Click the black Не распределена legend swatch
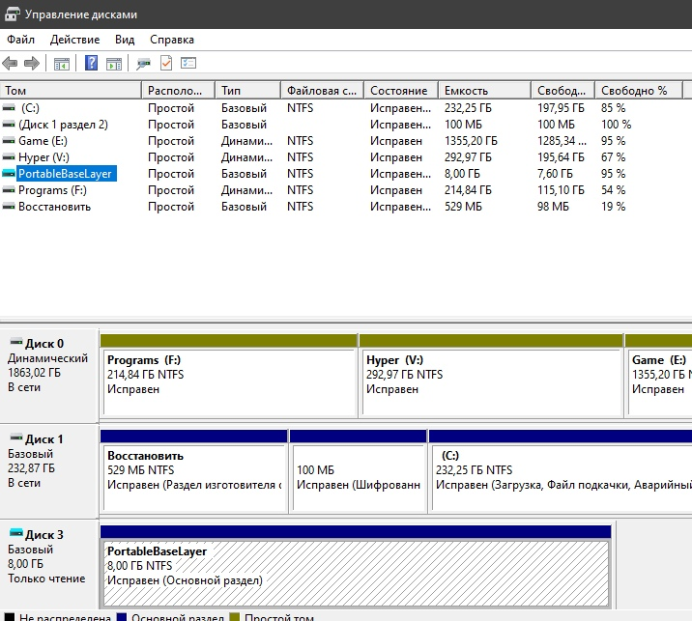 click(x=9, y=616)
